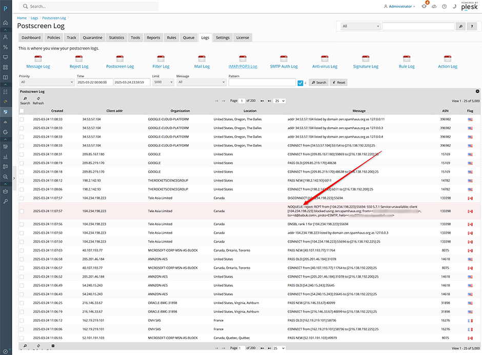Open the Limit 5000 dropdown
Viewport: 482px width, 355px height.
[x=163, y=82]
